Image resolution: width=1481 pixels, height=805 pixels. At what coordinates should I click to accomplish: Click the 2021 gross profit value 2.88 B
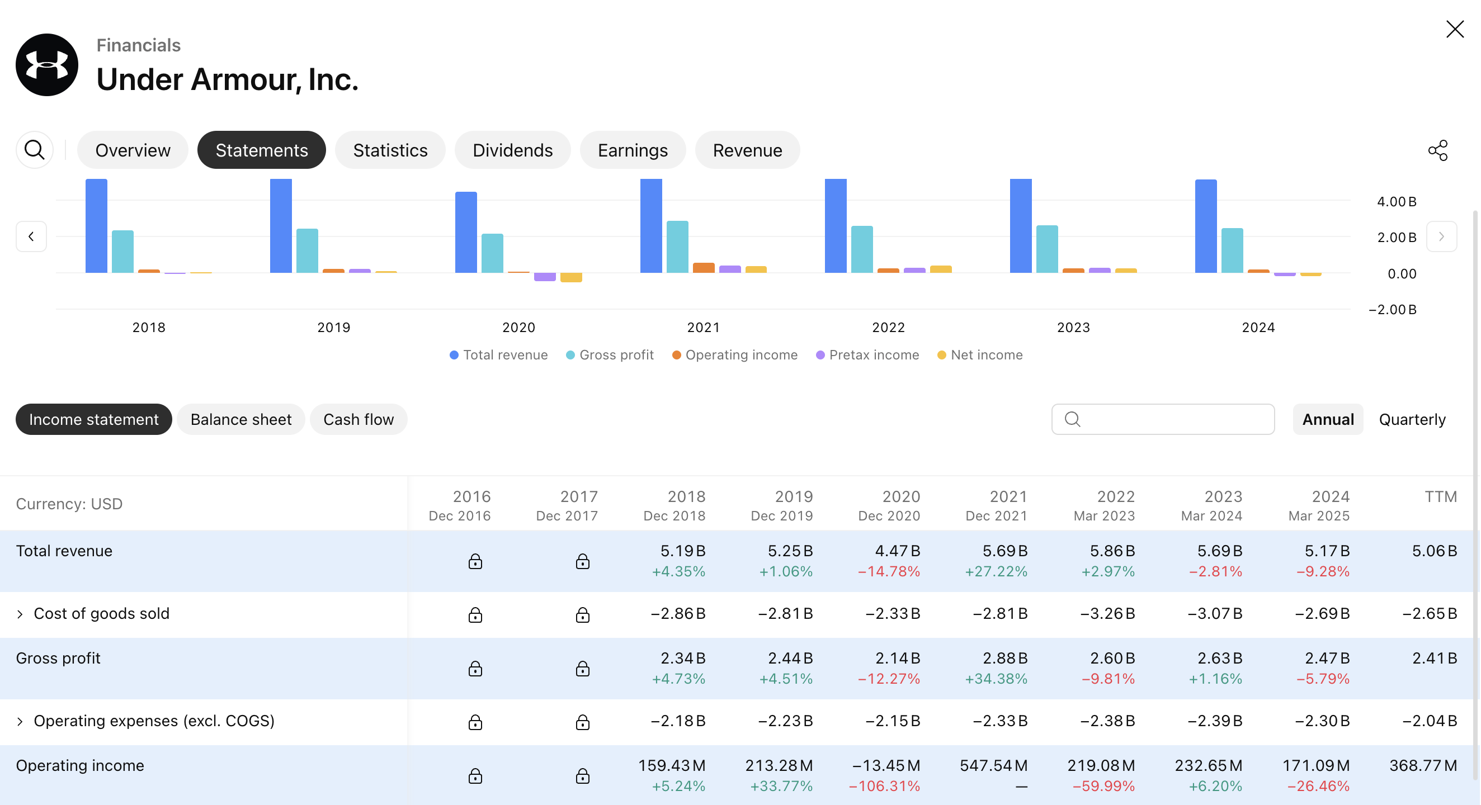point(1005,658)
